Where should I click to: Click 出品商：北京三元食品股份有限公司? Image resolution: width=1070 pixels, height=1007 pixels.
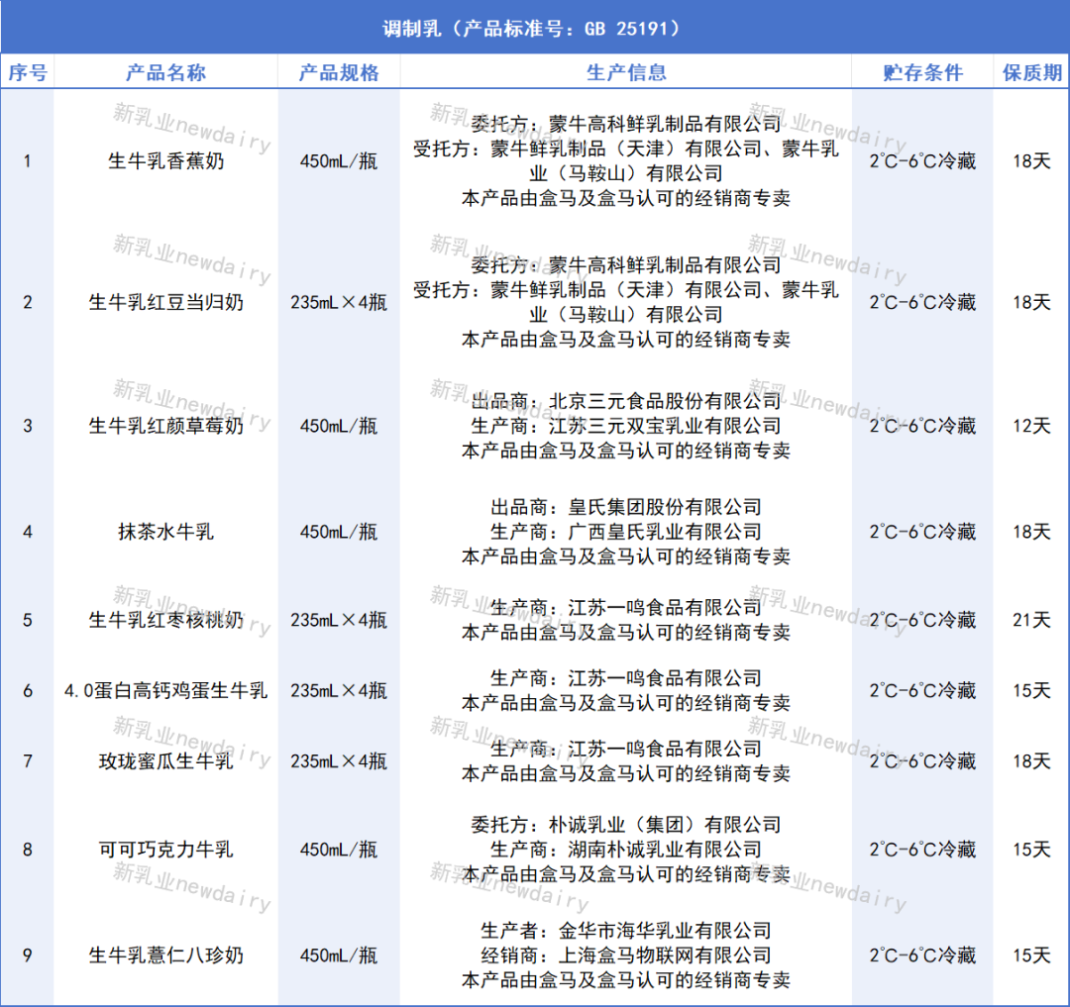[626, 401]
